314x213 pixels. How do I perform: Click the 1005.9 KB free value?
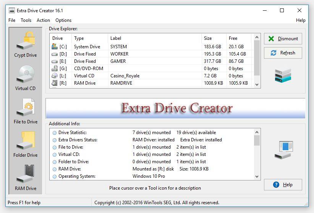(x=238, y=83)
